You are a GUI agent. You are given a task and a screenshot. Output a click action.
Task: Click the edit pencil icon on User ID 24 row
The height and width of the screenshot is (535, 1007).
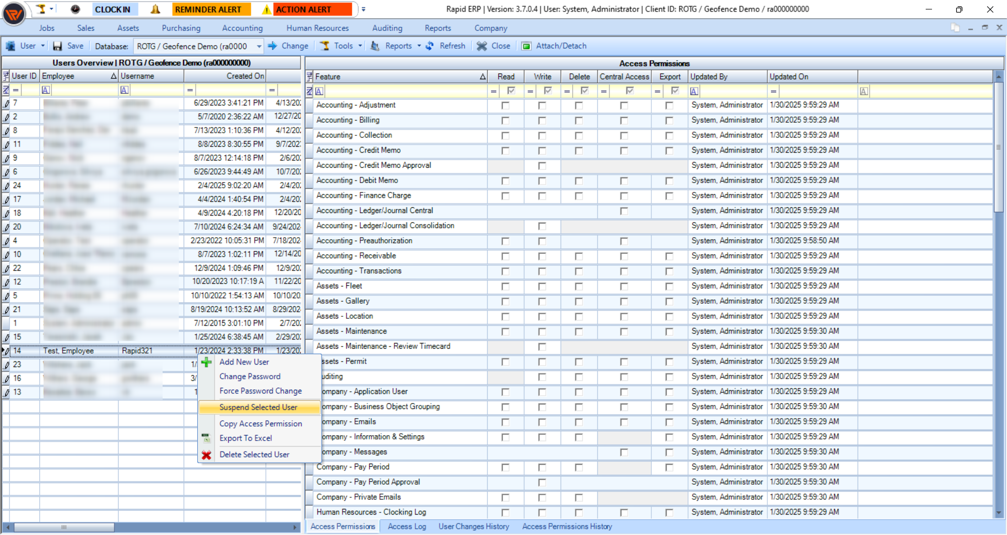6,186
